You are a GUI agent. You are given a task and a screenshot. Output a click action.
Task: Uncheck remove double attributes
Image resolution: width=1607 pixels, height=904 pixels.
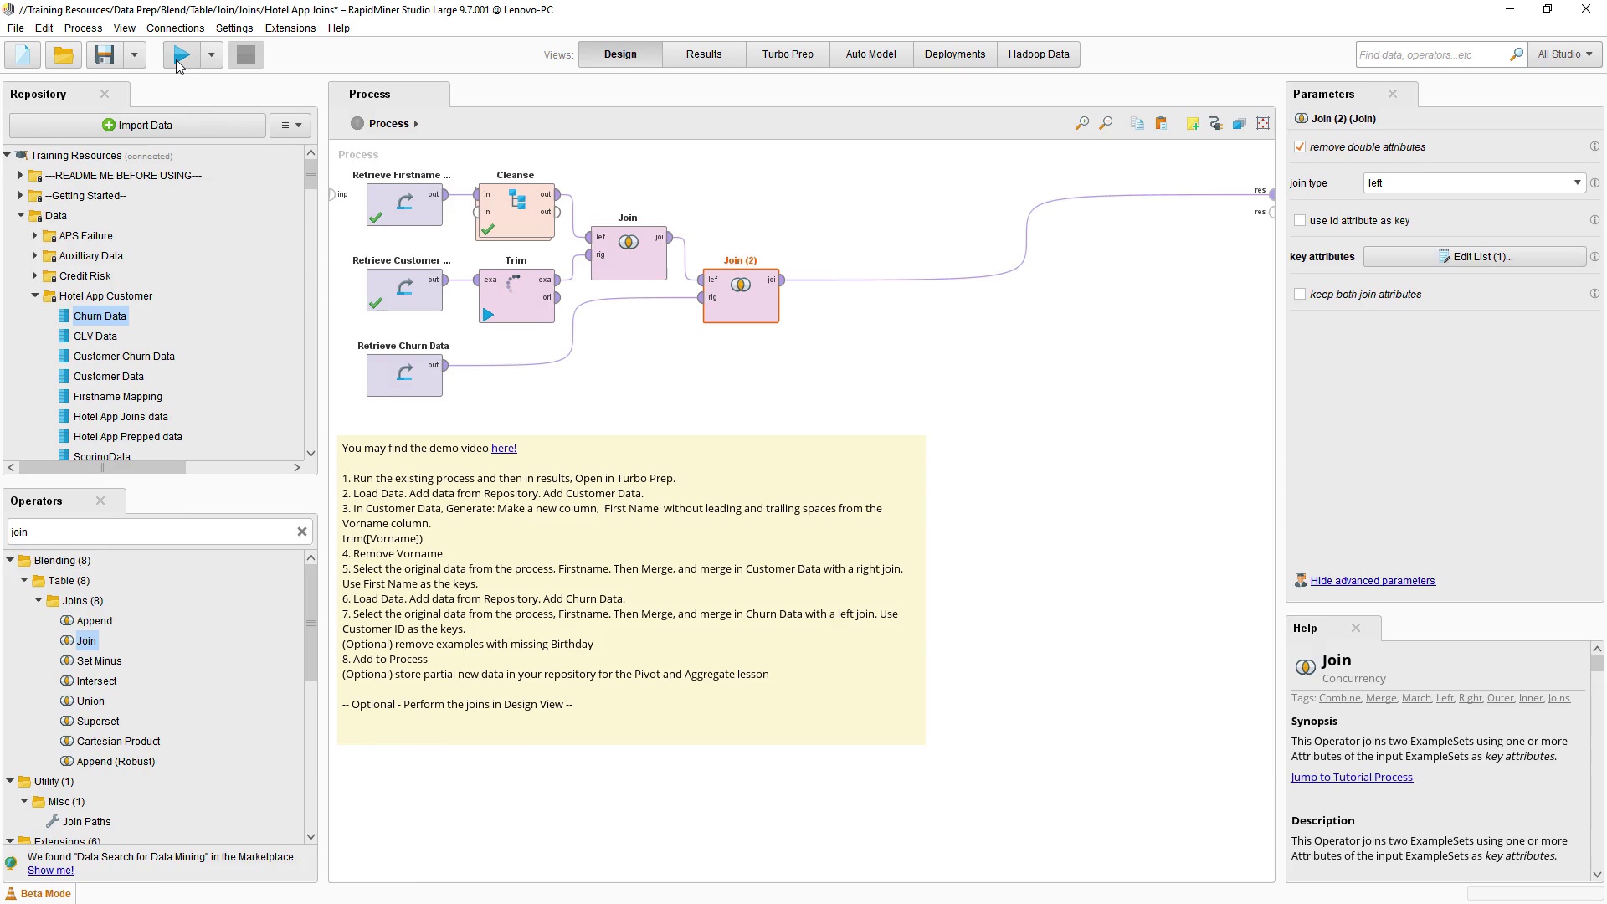1300,147
